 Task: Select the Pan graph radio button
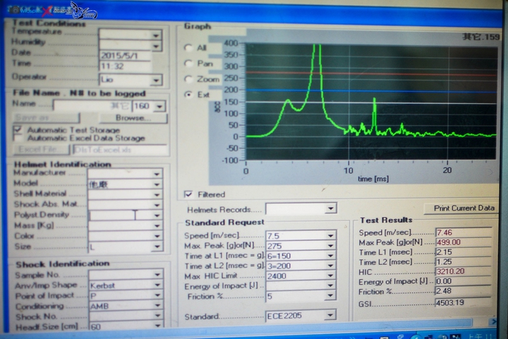coord(188,64)
